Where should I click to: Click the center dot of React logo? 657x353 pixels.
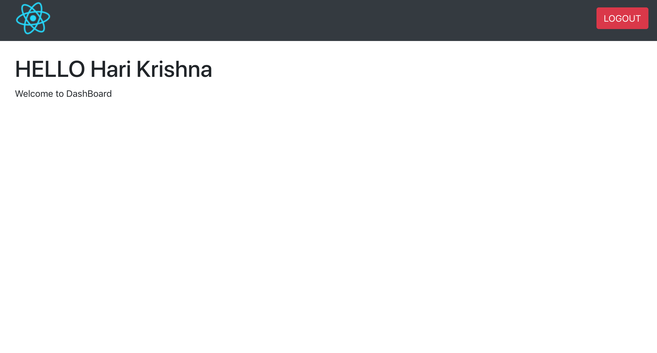[x=33, y=18]
